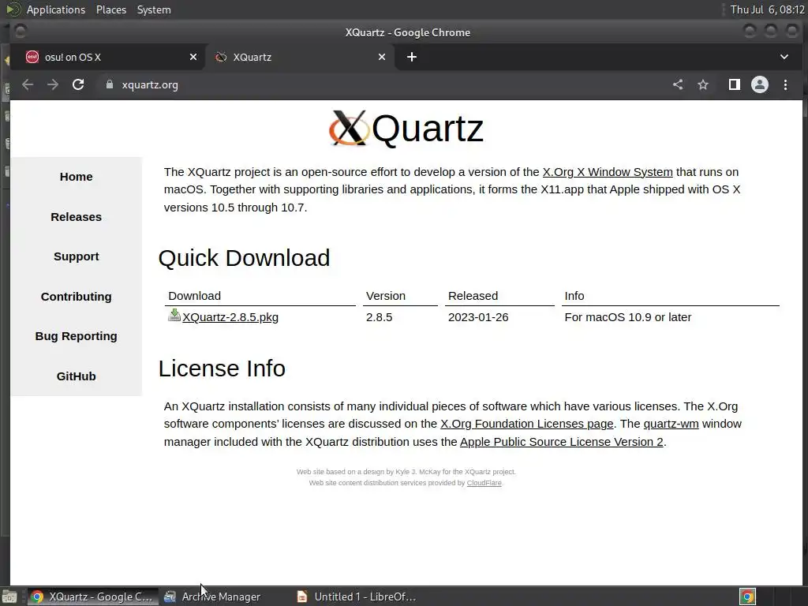Open the Places menu
Screen dimensions: 808x606
[110, 9]
